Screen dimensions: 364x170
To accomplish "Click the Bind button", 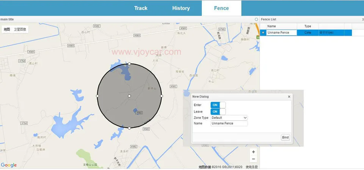I will tap(285, 137).
